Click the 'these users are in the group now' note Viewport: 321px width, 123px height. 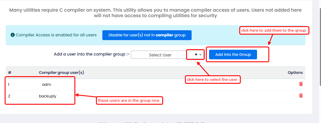tap(129, 101)
